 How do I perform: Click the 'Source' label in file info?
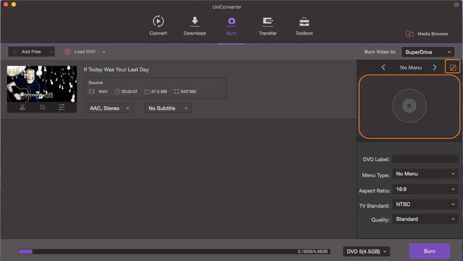click(96, 83)
